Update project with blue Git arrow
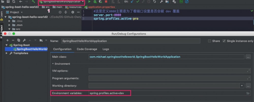 (132, 2)
